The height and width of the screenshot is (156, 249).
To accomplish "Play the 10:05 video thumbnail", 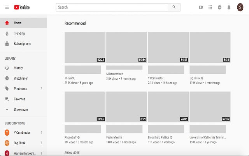I will pos(85,107).
